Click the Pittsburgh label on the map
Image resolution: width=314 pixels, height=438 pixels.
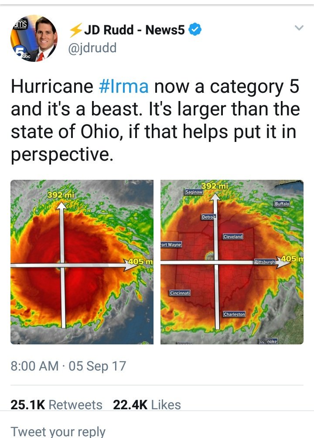(x=265, y=263)
